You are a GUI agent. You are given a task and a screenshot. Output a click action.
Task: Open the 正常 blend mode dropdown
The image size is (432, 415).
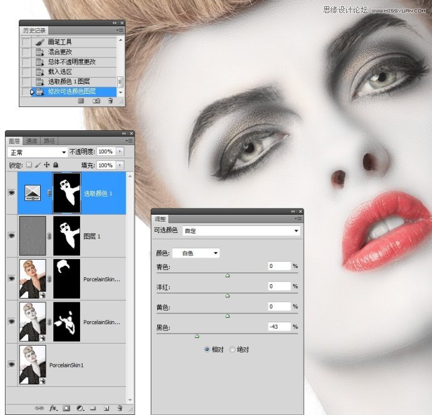point(38,152)
